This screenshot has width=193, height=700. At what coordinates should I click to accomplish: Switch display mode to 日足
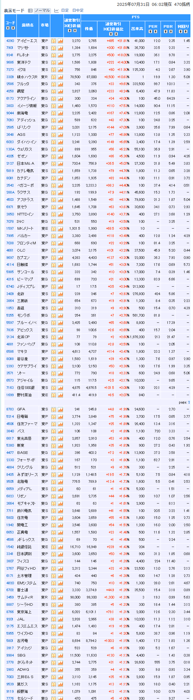click(65, 11)
